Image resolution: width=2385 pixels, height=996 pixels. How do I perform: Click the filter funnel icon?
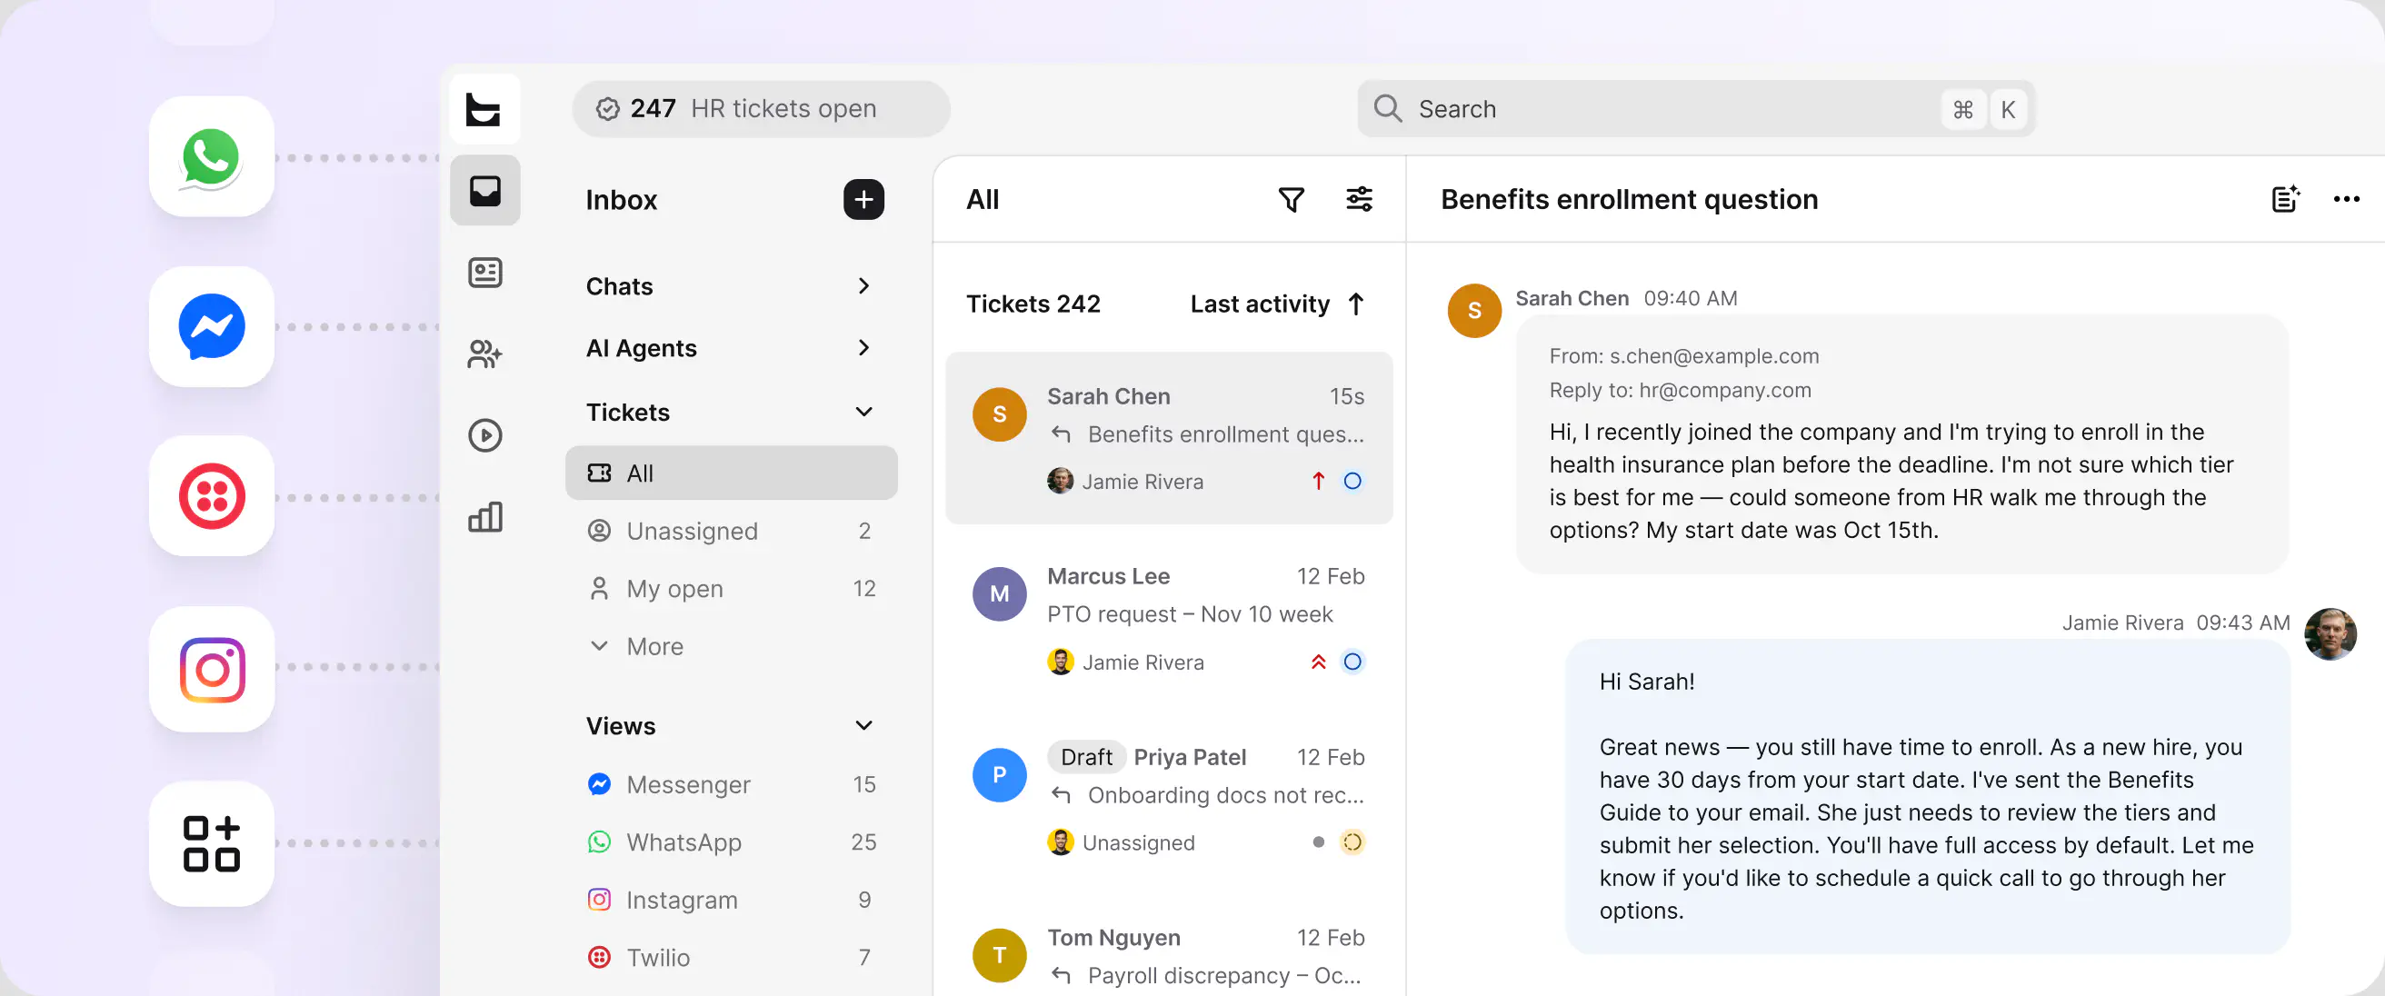[x=1291, y=199]
